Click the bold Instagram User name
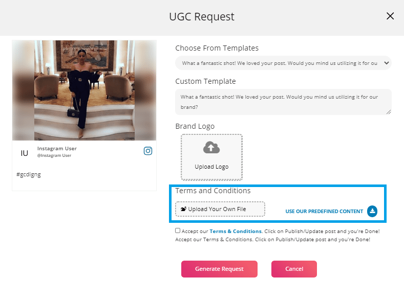The width and height of the screenshot is (404, 301). [x=57, y=148]
